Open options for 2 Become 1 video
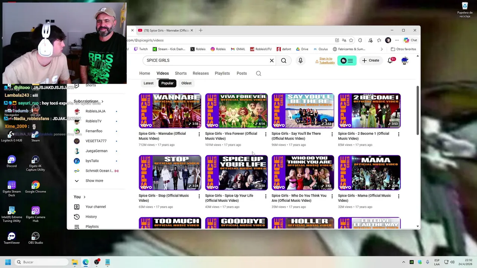 pyautogui.click(x=398, y=134)
